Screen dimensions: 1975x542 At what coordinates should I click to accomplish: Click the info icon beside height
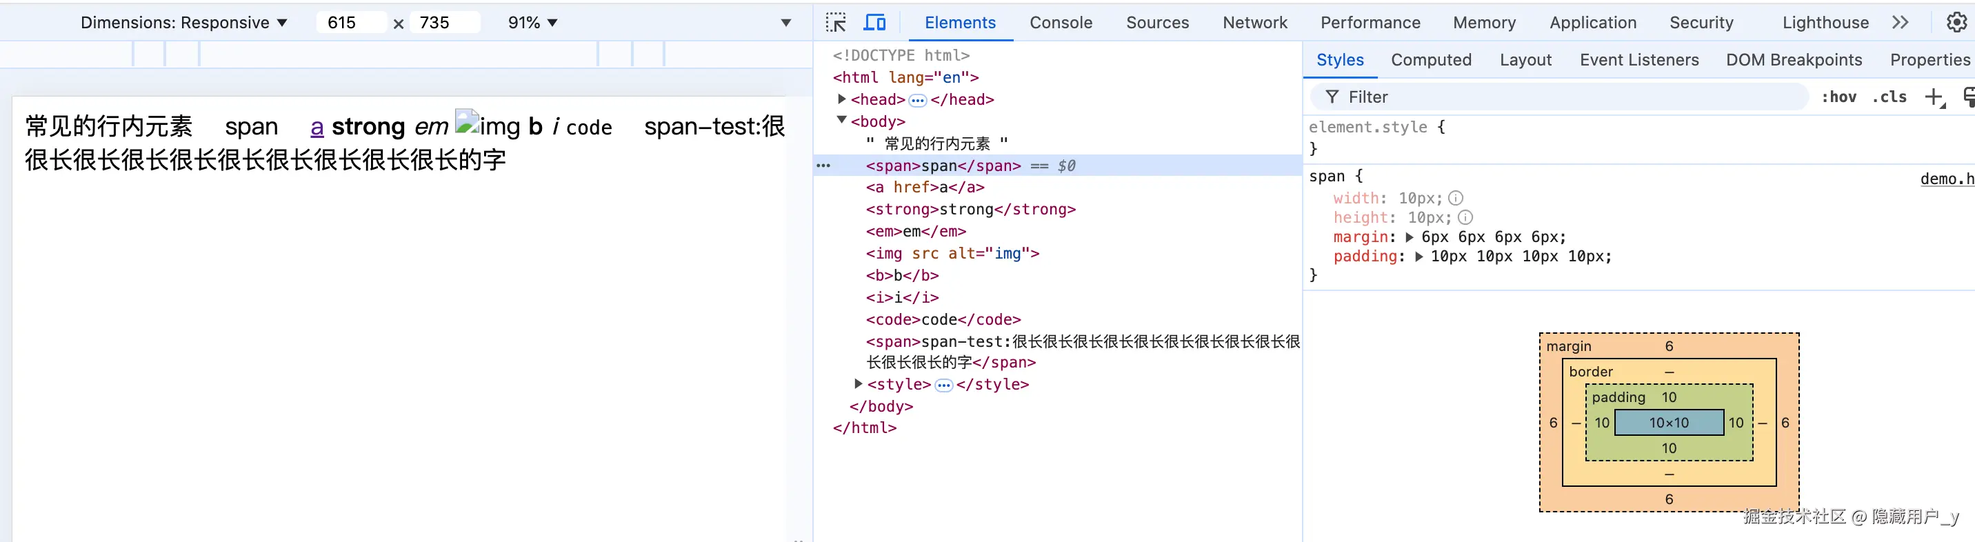[1465, 218]
